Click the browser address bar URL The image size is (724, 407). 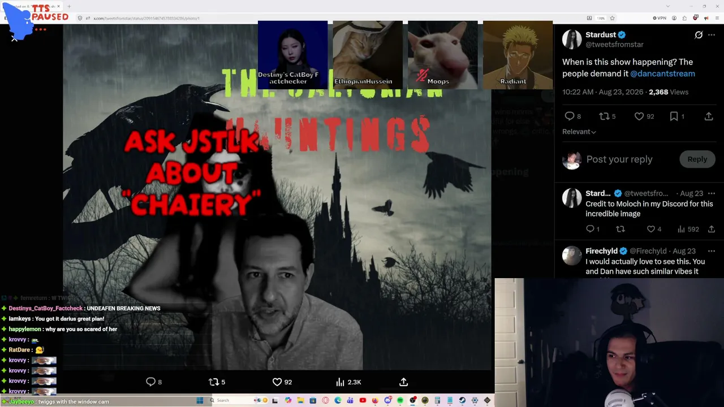tap(146, 18)
